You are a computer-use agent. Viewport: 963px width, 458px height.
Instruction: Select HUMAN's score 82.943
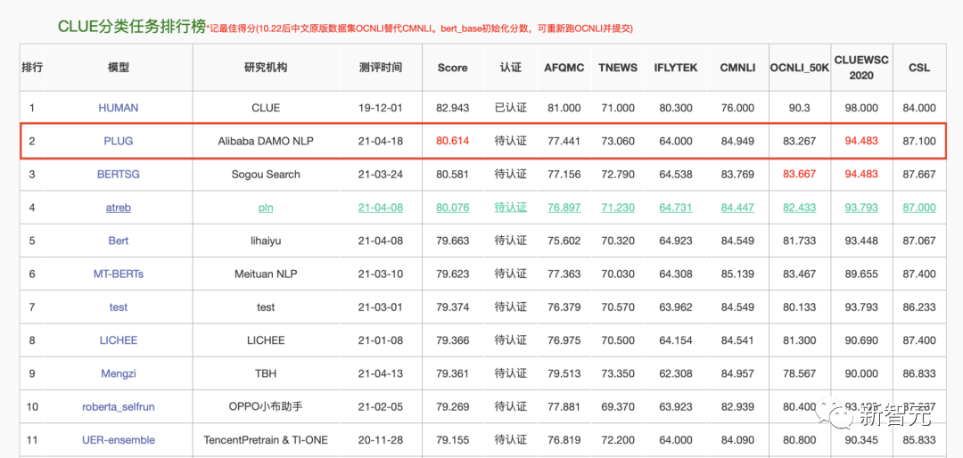(x=453, y=108)
